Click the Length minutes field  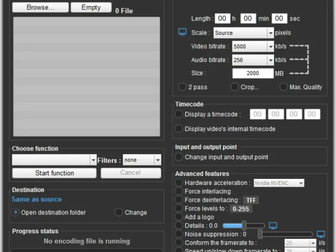(248, 18)
